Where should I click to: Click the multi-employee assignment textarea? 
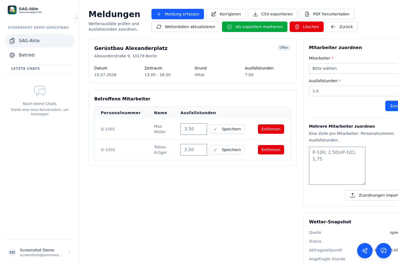pos(337,166)
